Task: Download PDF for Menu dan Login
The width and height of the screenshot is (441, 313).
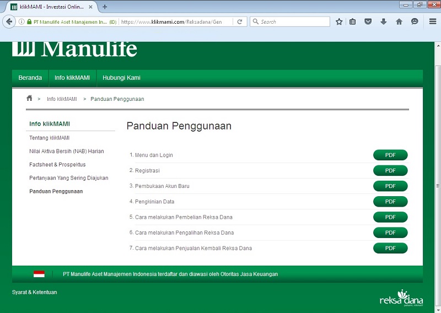Action: [x=390, y=155]
